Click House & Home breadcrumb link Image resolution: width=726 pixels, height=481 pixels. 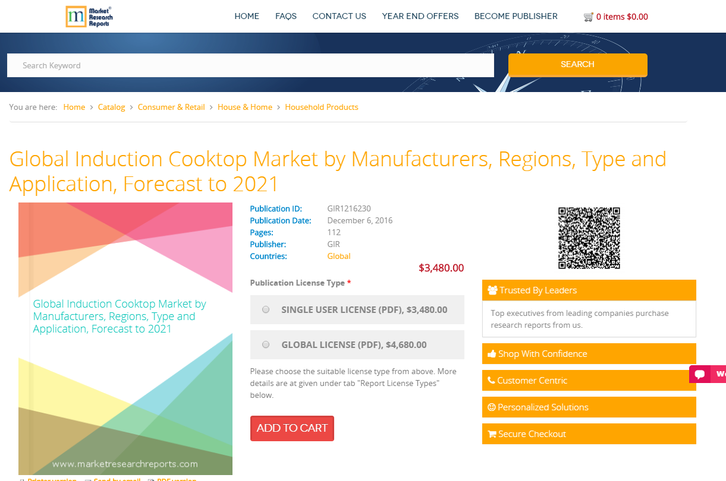tap(245, 107)
